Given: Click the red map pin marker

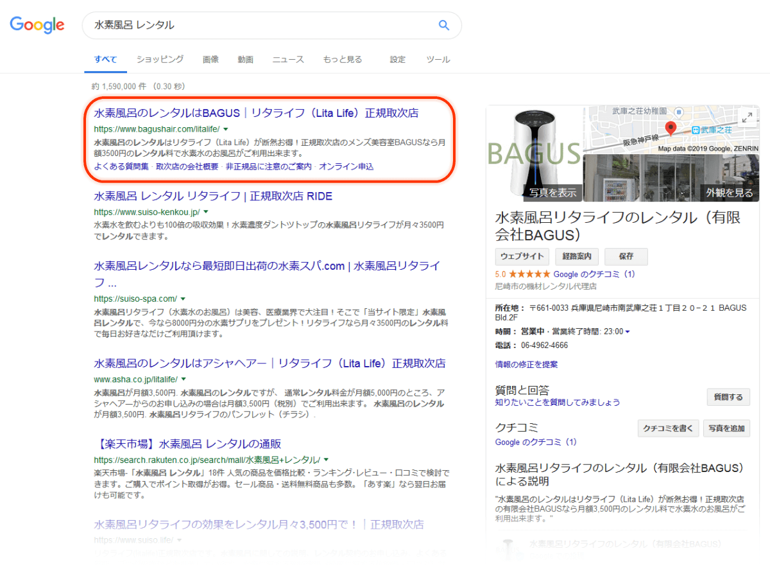Looking at the screenshot, I should [x=671, y=128].
